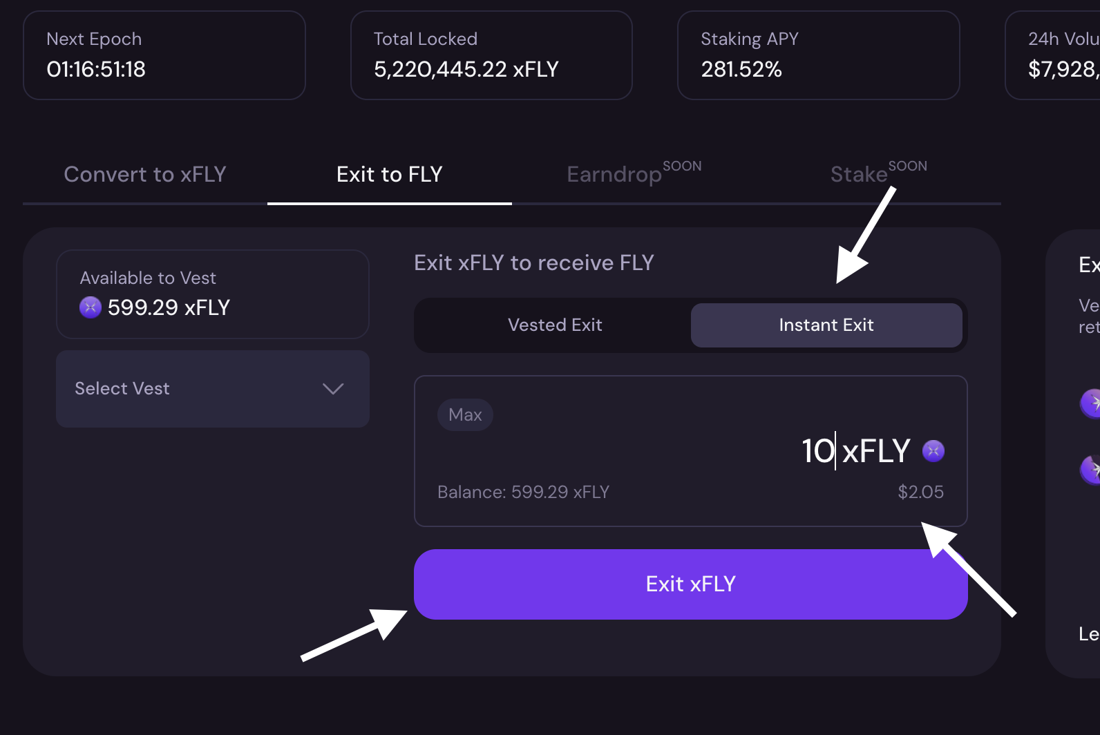Viewport: 1100px width, 735px height.
Task: Click lower cut-off token icon at right edge
Action: pos(1090,470)
